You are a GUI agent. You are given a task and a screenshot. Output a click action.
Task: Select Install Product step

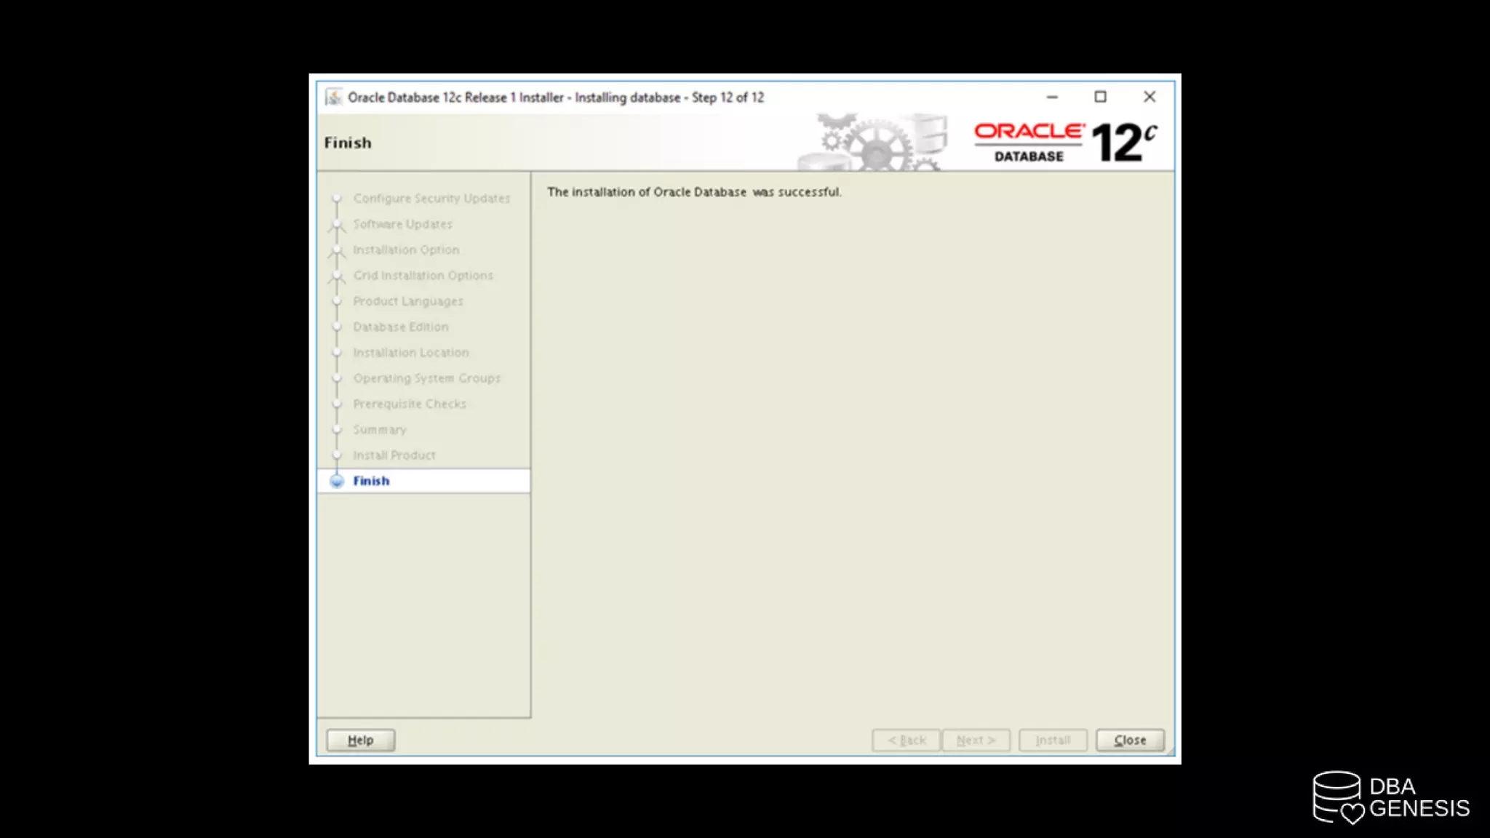tap(394, 455)
